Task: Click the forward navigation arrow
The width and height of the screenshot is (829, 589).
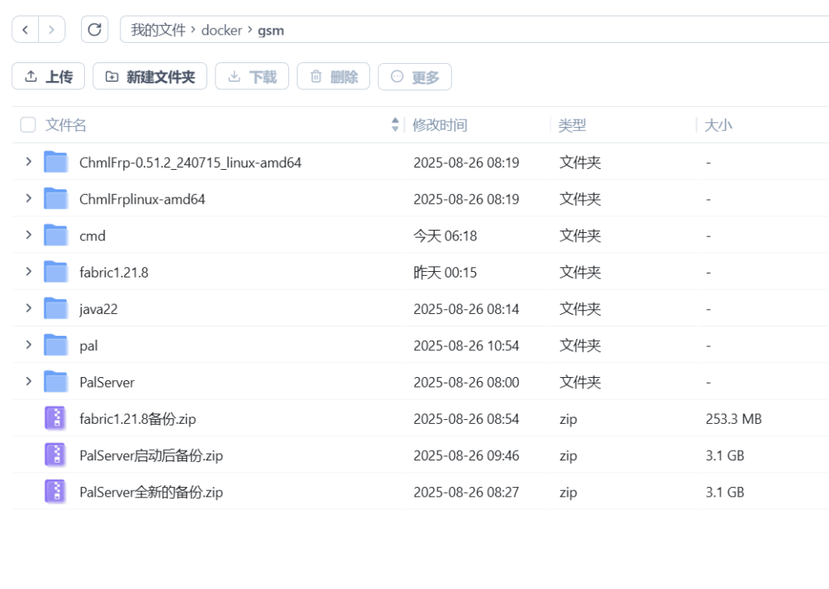Action: tap(50, 28)
